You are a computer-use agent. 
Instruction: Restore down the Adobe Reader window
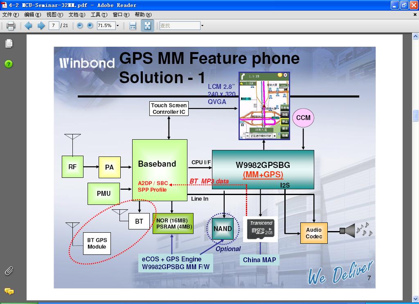(404, 5)
